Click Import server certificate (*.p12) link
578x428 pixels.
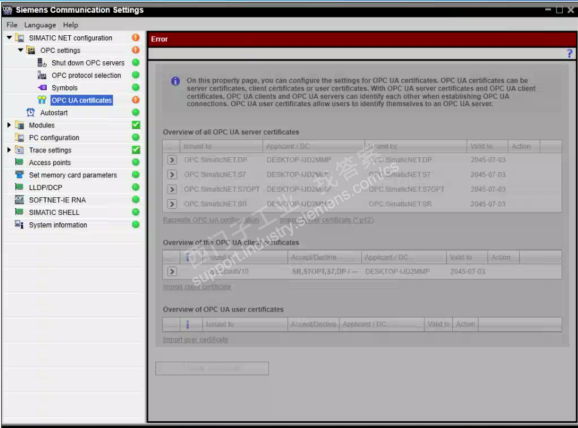(x=327, y=220)
